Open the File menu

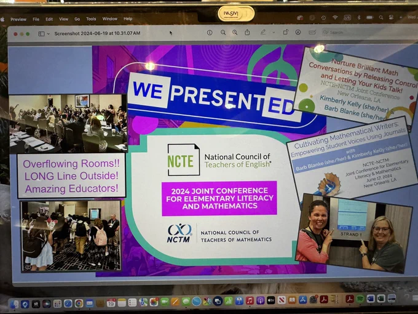click(36, 19)
